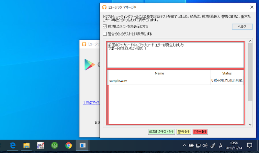This screenshot has height=153, width=259.
Task: Click the Status column header
Action: [227, 73]
